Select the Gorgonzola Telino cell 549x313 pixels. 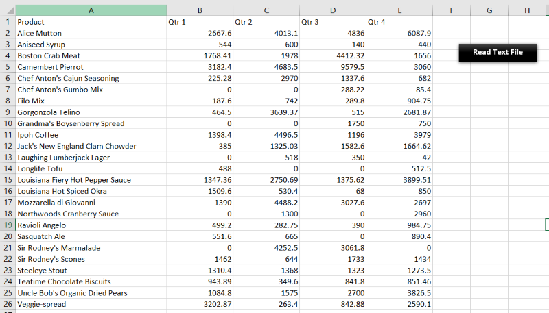pyautogui.click(x=91, y=112)
